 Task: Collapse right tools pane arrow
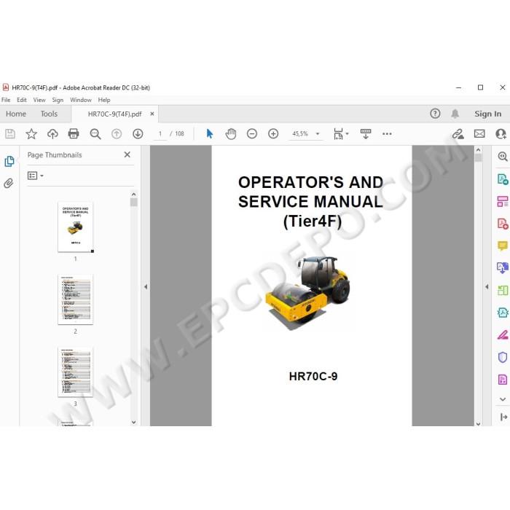click(487, 286)
